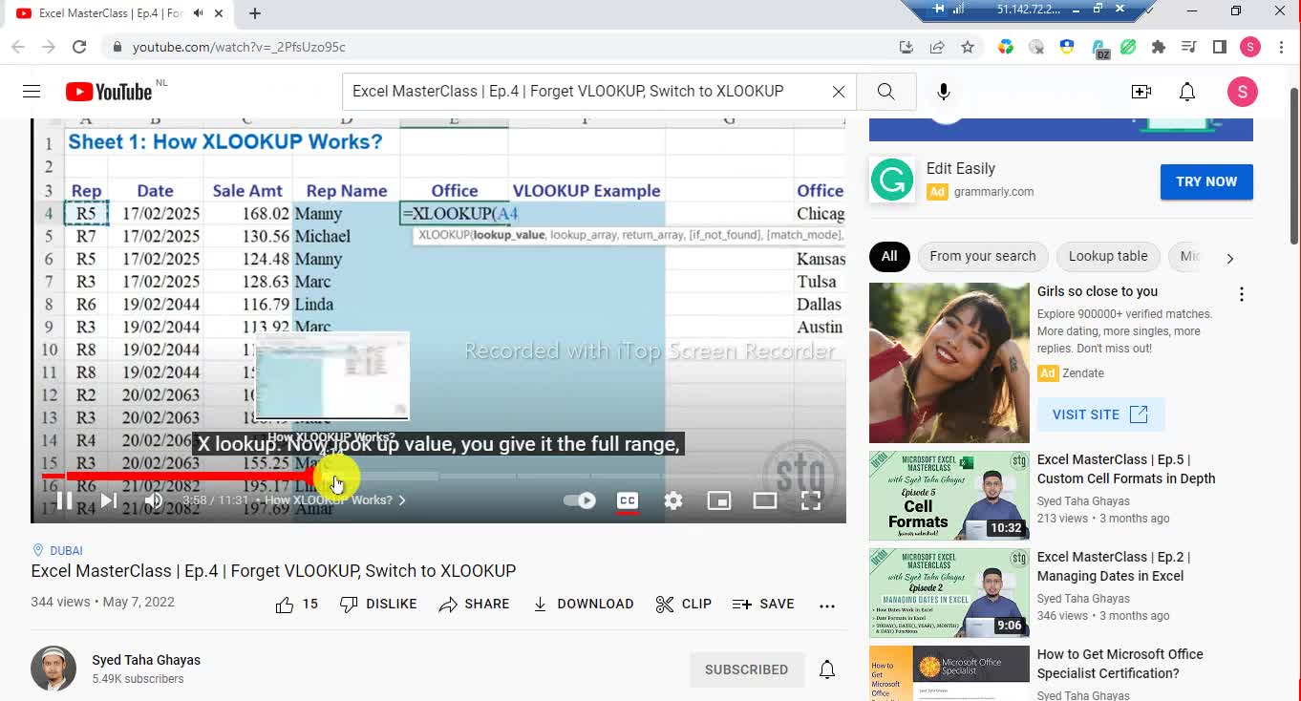Expand the How XLOOKUP Works chapter
Image resolution: width=1301 pixels, height=701 pixels.
click(334, 500)
